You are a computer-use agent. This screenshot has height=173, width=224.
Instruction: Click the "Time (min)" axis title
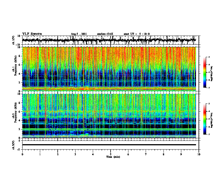click(x=113, y=157)
